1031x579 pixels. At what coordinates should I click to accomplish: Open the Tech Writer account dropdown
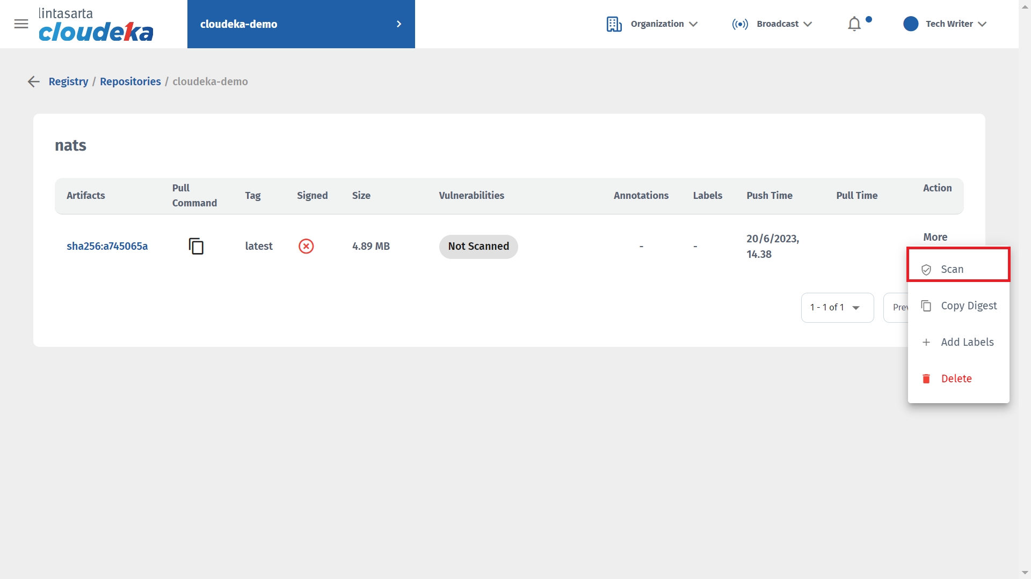click(x=982, y=24)
